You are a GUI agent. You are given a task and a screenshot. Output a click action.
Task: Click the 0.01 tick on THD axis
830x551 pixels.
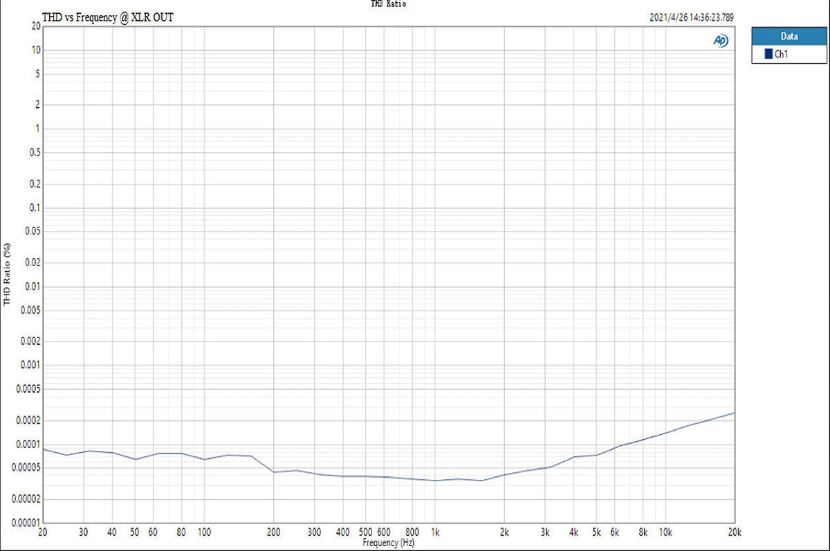(30, 286)
